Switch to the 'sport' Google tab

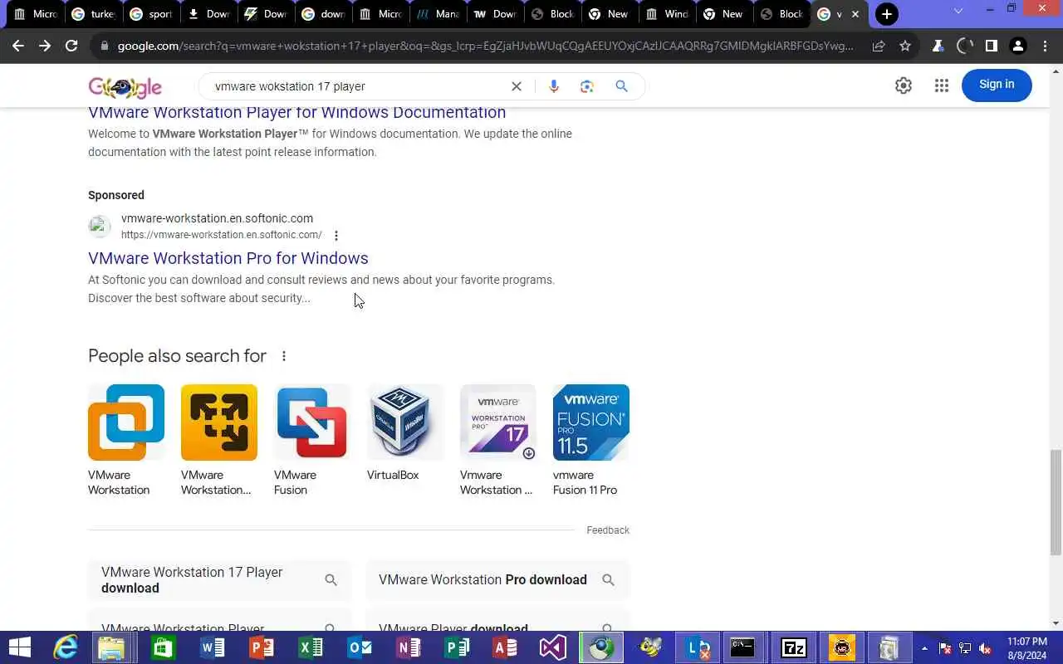pyautogui.click(x=150, y=14)
